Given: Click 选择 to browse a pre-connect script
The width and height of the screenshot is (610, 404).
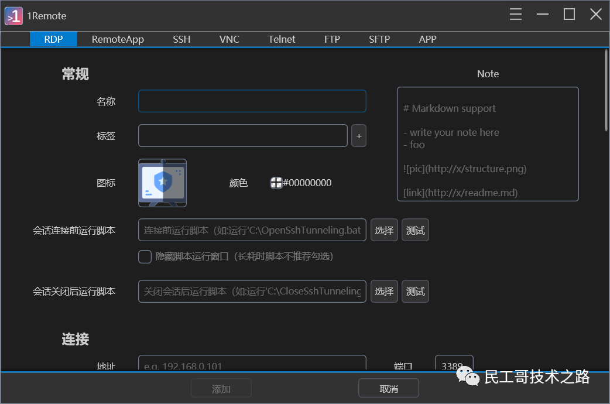Looking at the screenshot, I should (384, 230).
